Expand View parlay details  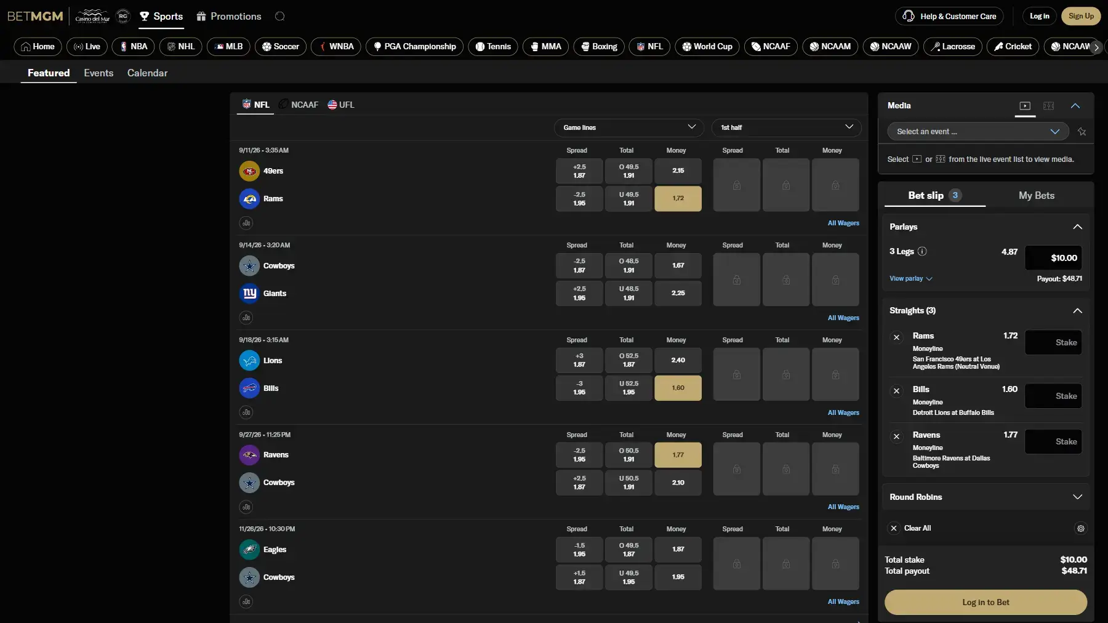click(910, 279)
